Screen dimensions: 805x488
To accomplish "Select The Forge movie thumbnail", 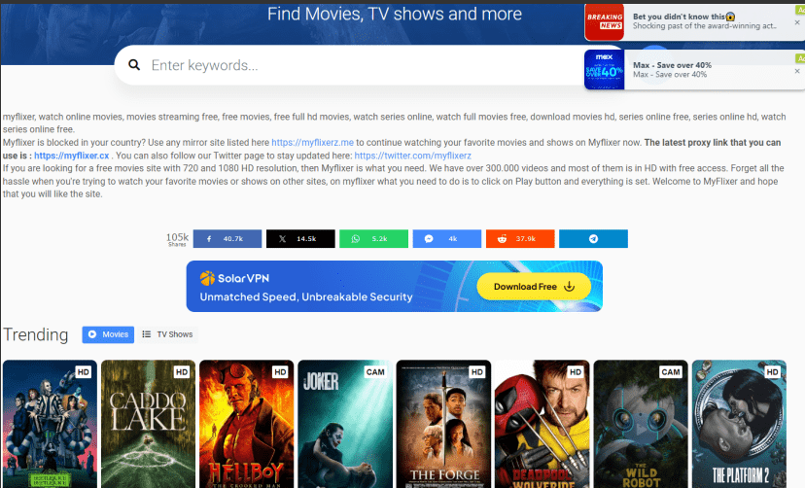I will point(443,424).
